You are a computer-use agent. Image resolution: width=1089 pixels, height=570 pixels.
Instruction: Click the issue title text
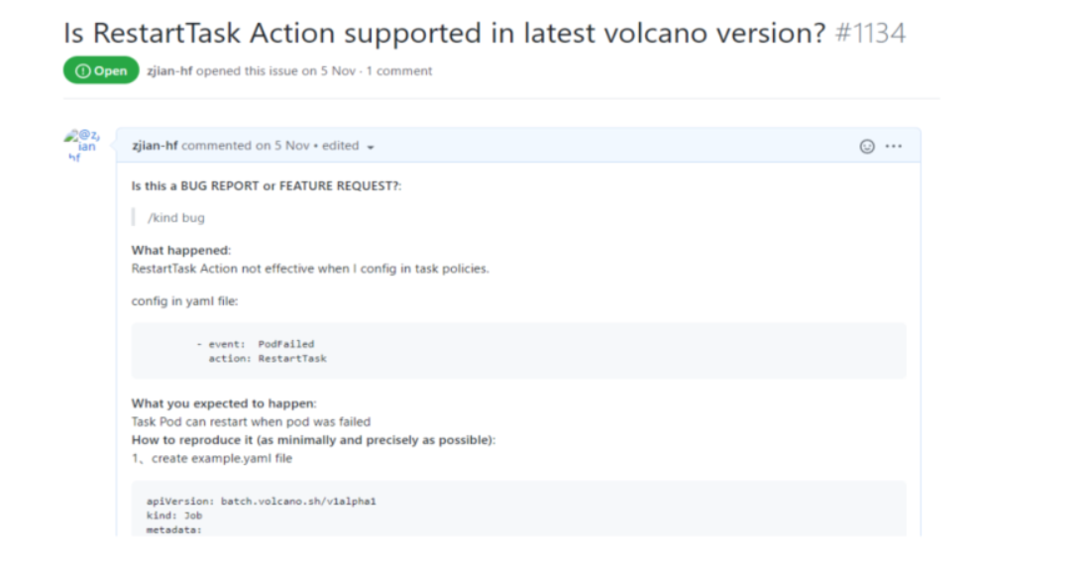click(445, 33)
